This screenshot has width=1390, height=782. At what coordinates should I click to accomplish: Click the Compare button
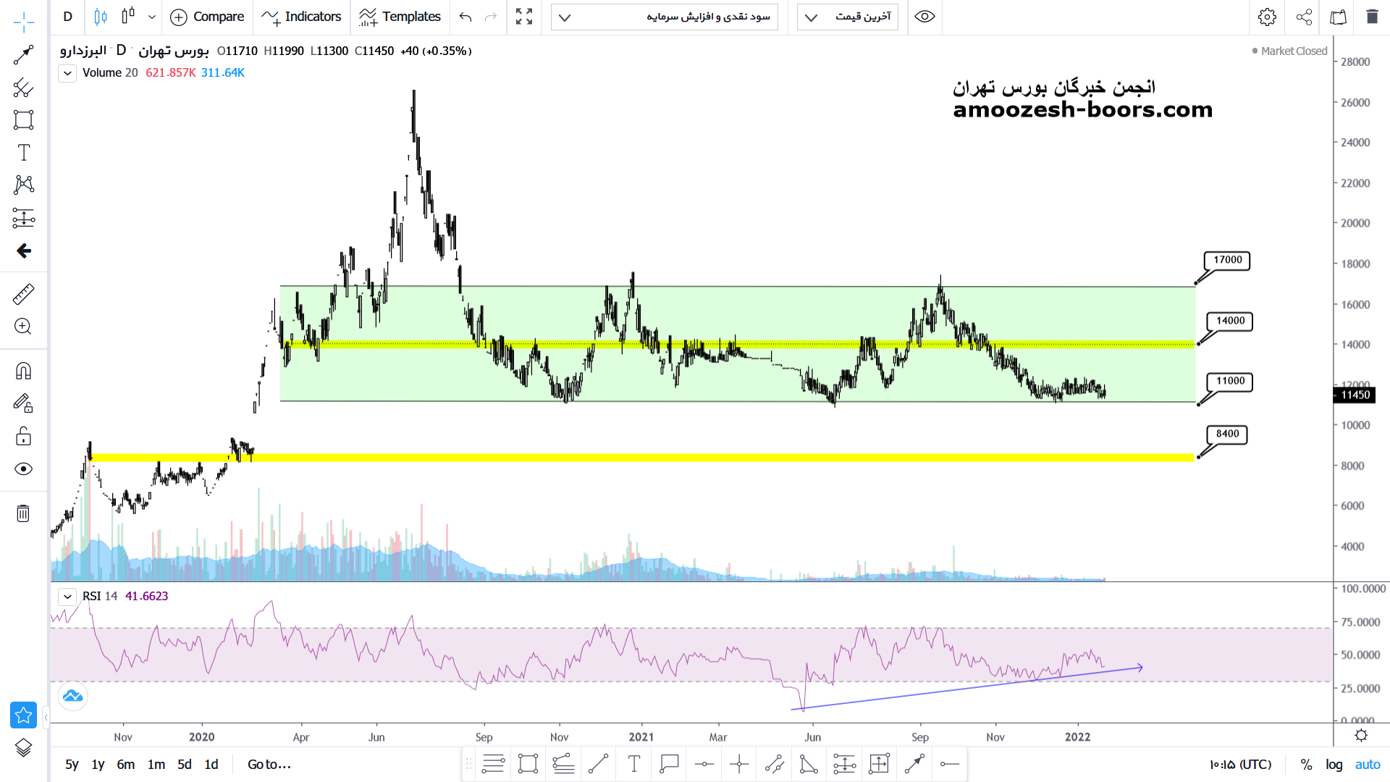click(207, 17)
